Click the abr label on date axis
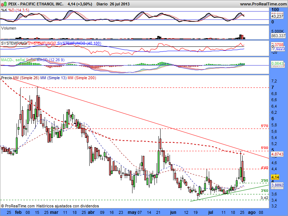Image resolution: width=288 pixels, height=216 pixels. point(91,212)
